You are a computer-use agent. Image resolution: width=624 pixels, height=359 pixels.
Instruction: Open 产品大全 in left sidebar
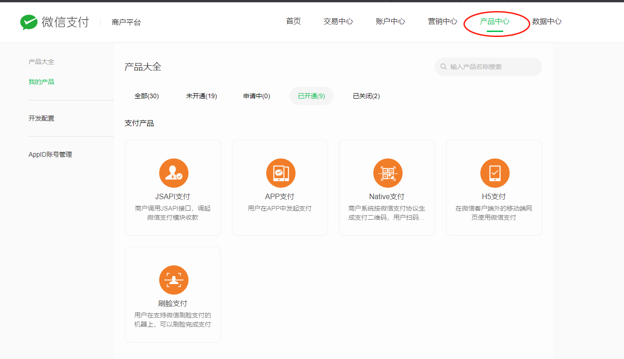point(41,62)
